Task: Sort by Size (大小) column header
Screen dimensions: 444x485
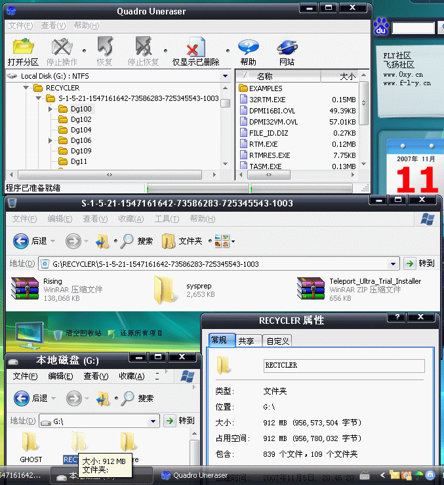Action: click(x=340, y=76)
